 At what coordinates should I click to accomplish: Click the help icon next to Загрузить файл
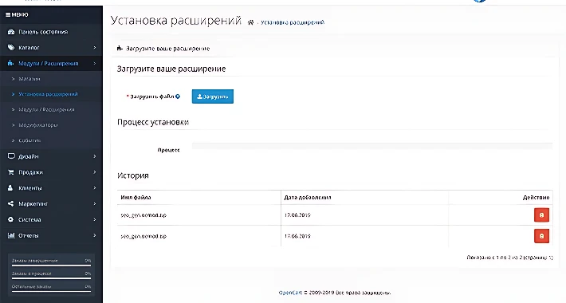[x=178, y=96]
